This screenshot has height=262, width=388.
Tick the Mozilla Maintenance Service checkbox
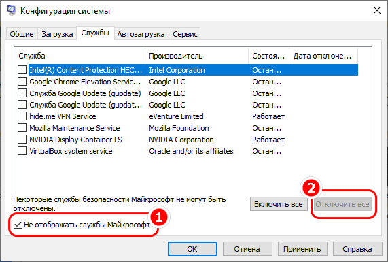coord(22,128)
